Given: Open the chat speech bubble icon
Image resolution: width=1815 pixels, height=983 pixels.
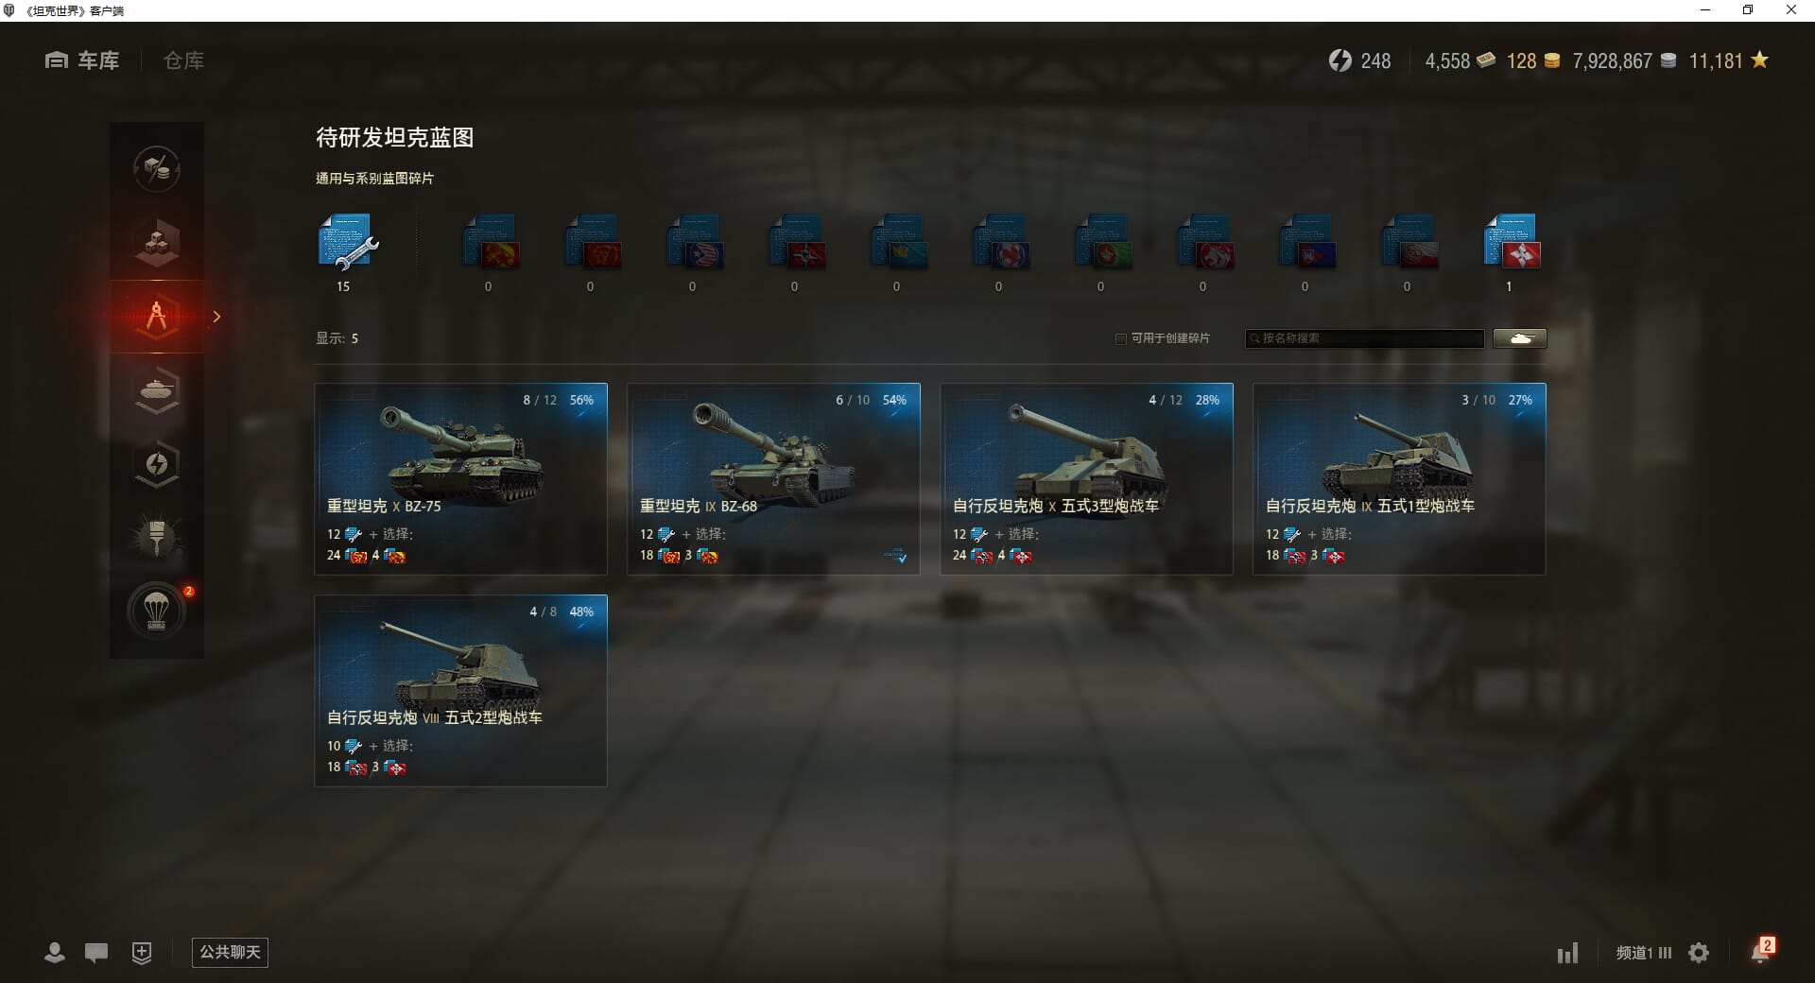Looking at the screenshot, I should [x=96, y=953].
